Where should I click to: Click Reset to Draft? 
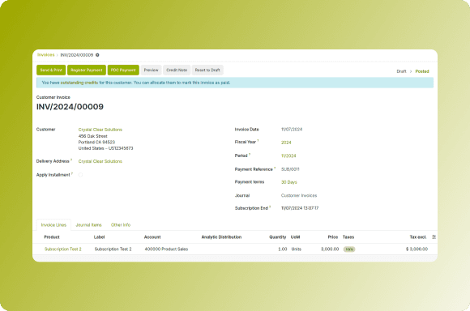click(x=207, y=70)
